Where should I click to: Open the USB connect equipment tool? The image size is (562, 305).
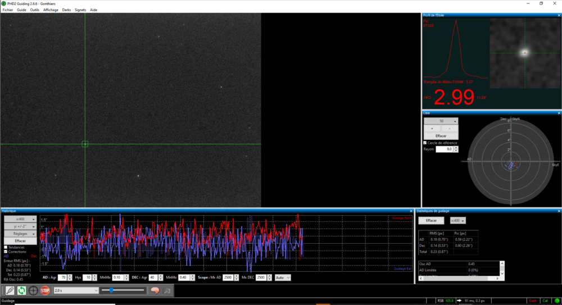(10, 290)
